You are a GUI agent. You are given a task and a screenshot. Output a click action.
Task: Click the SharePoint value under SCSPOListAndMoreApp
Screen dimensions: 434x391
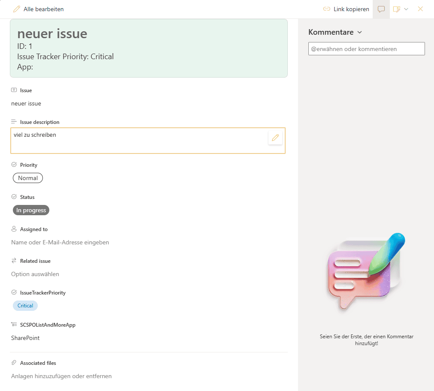pos(25,338)
